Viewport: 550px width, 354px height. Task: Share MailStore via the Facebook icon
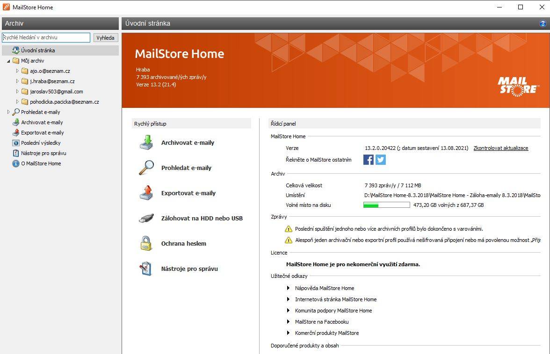(x=369, y=160)
